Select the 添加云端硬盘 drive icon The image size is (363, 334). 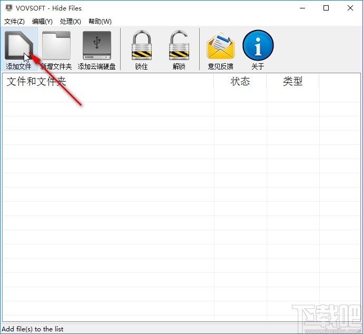[x=97, y=45]
